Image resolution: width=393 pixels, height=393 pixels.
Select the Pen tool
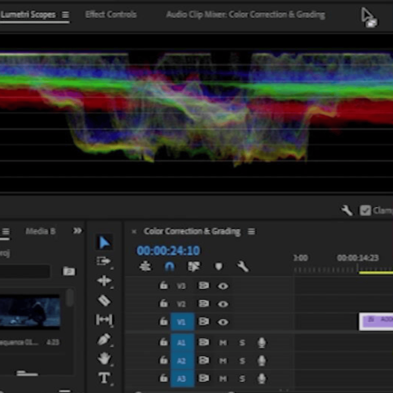coord(104,339)
